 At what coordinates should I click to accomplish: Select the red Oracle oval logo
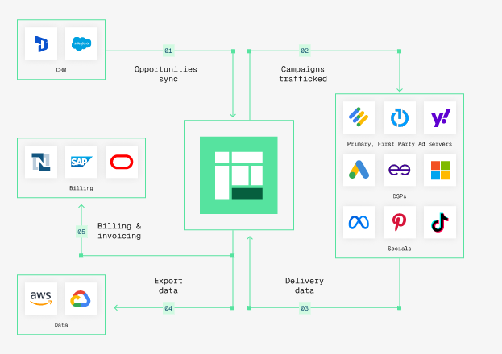click(122, 162)
